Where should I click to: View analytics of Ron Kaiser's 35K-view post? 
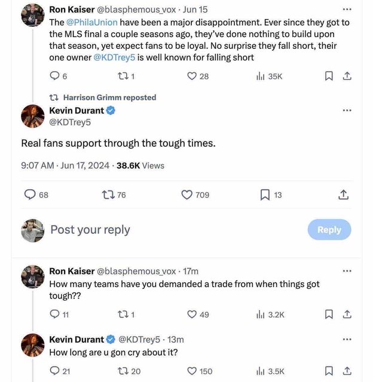(x=261, y=76)
